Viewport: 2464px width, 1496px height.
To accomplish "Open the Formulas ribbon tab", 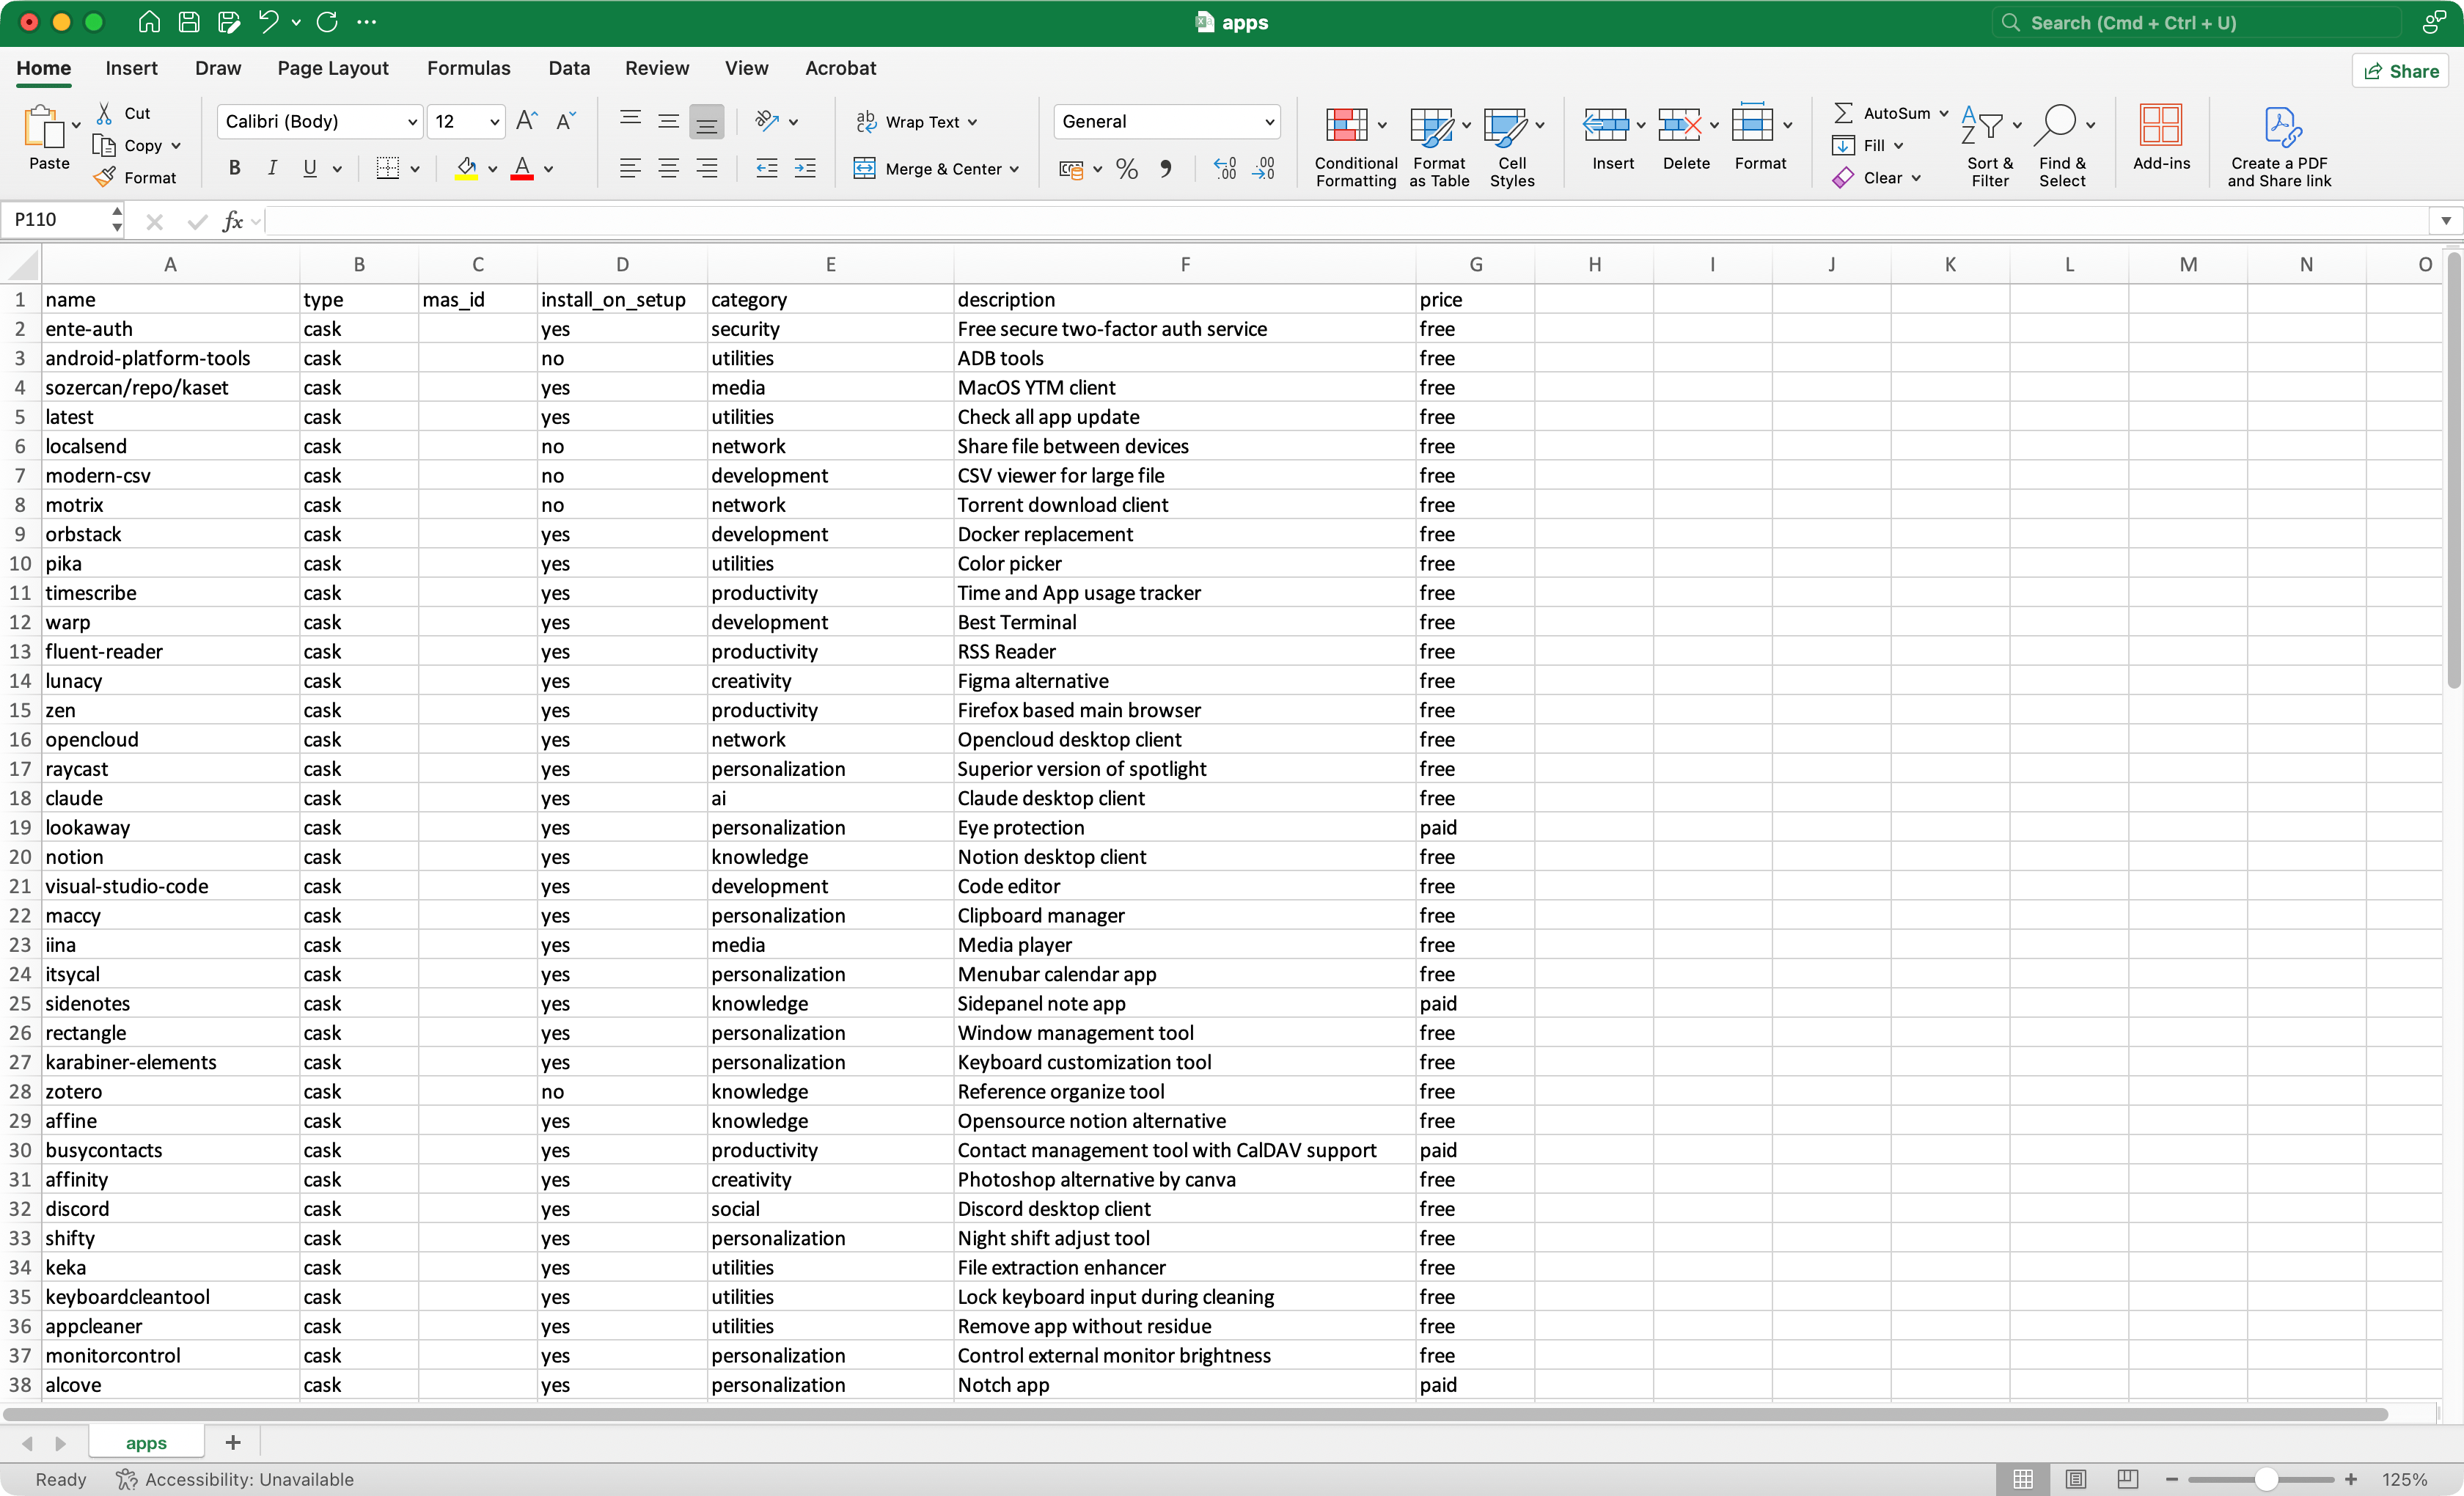I will pos(468,68).
